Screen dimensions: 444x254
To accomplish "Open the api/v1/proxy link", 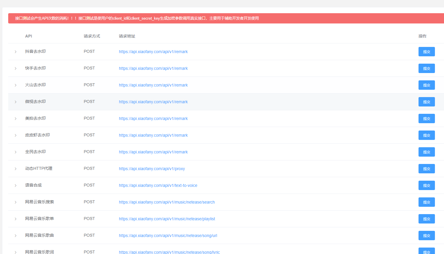I will (x=152, y=169).
